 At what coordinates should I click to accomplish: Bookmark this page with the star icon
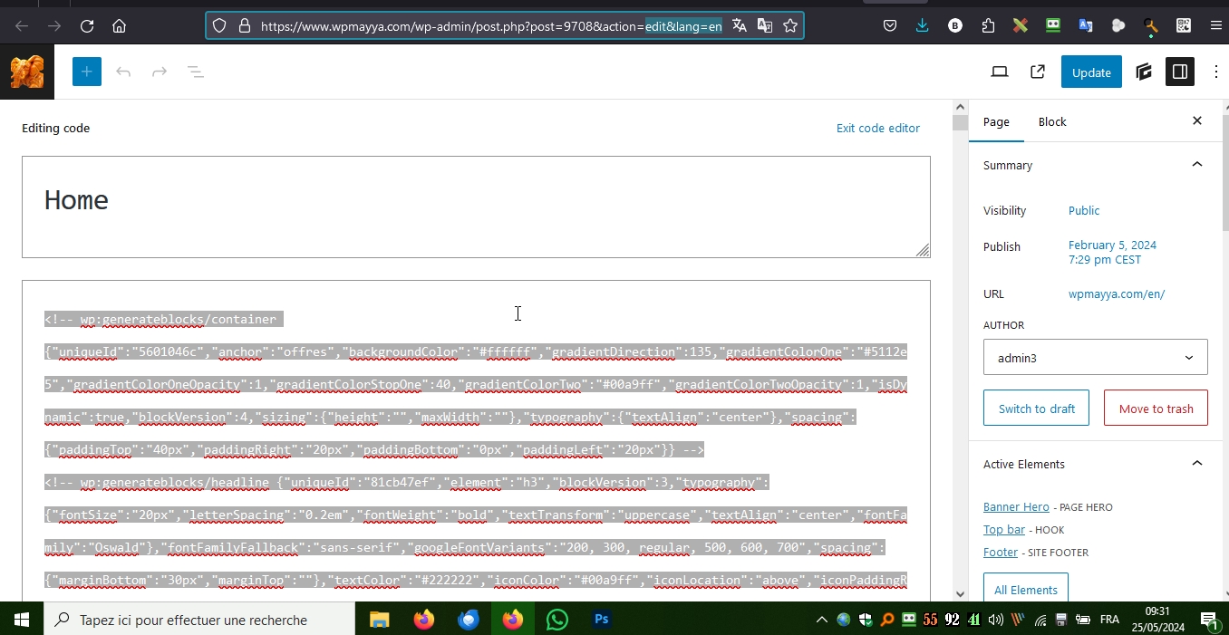click(790, 25)
